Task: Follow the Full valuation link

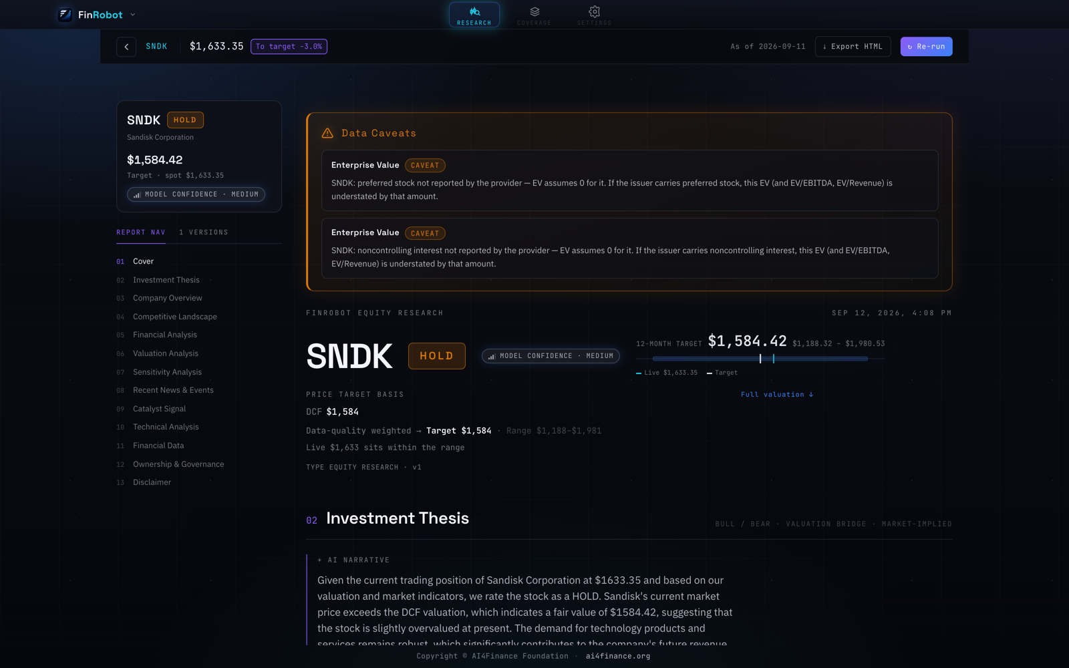Action: point(777,395)
